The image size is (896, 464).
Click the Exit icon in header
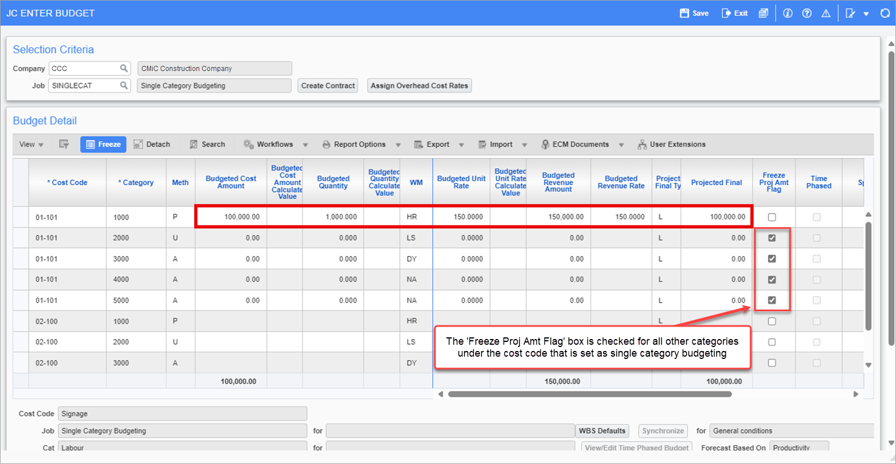point(726,13)
